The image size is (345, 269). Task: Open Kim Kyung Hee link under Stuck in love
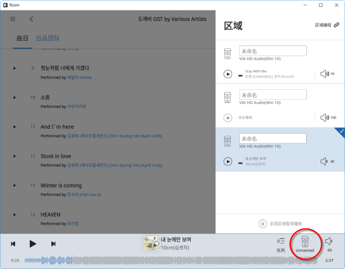(114, 165)
